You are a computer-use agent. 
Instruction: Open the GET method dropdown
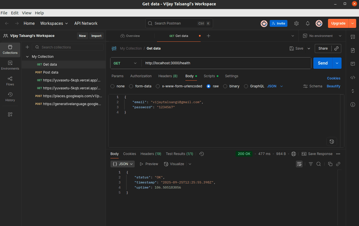(x=125, y=63)
